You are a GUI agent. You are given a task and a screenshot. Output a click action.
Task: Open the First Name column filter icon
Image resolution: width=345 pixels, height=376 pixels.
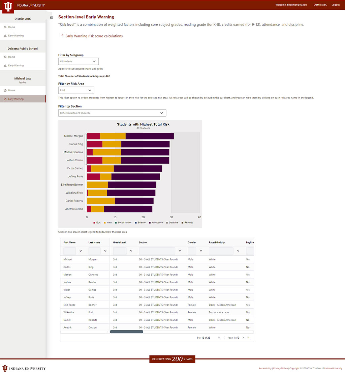click(81, 251)
